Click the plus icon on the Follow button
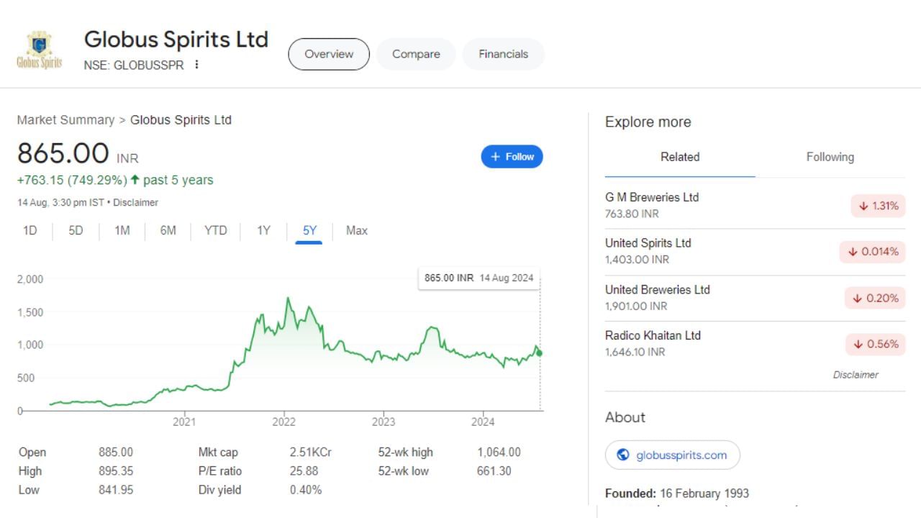The image size is (921, 518). 495,156
